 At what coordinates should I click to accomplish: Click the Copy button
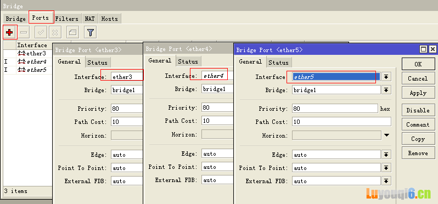(x=418, y=139)
